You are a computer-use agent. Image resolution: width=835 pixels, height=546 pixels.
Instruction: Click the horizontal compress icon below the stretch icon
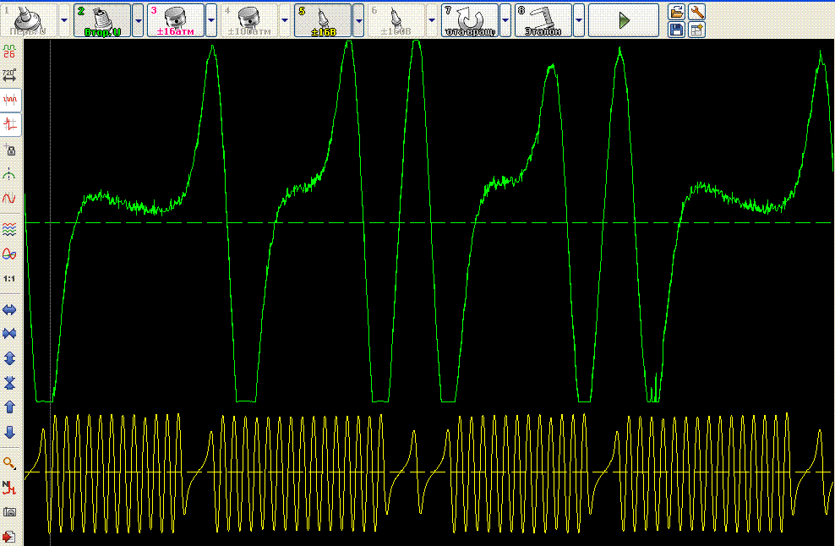[11, 334]
